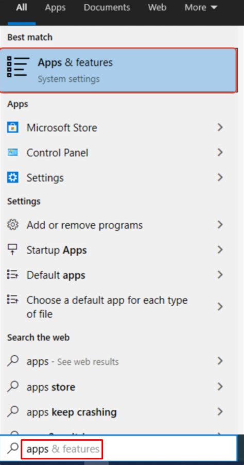The width and height of the screenshot is (244, 465).
Task: Click the Default apps list icon
Action: pos(12,275)
